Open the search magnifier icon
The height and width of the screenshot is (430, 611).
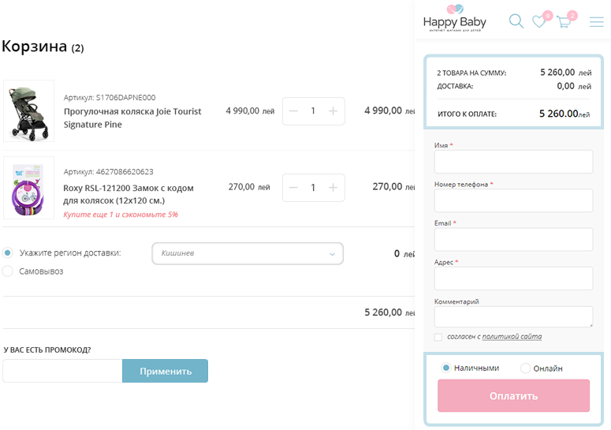[516, 21]
